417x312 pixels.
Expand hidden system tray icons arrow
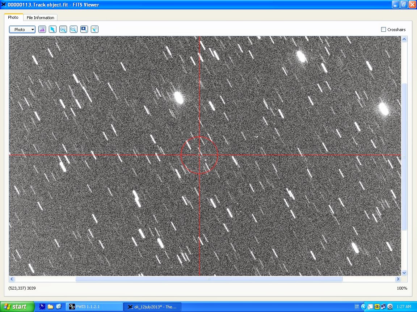(x=364, y=307)
